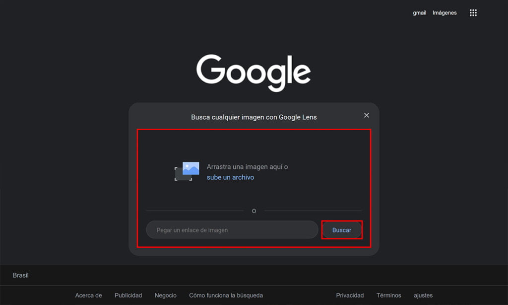
Task: Open the Publicidad footer link
Action: pyautogui.click(x=128, y=295)
